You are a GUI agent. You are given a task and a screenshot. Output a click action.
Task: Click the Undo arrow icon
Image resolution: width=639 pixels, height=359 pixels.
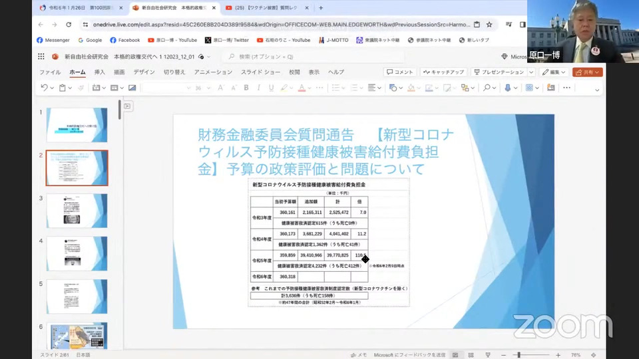pos(44,88)
